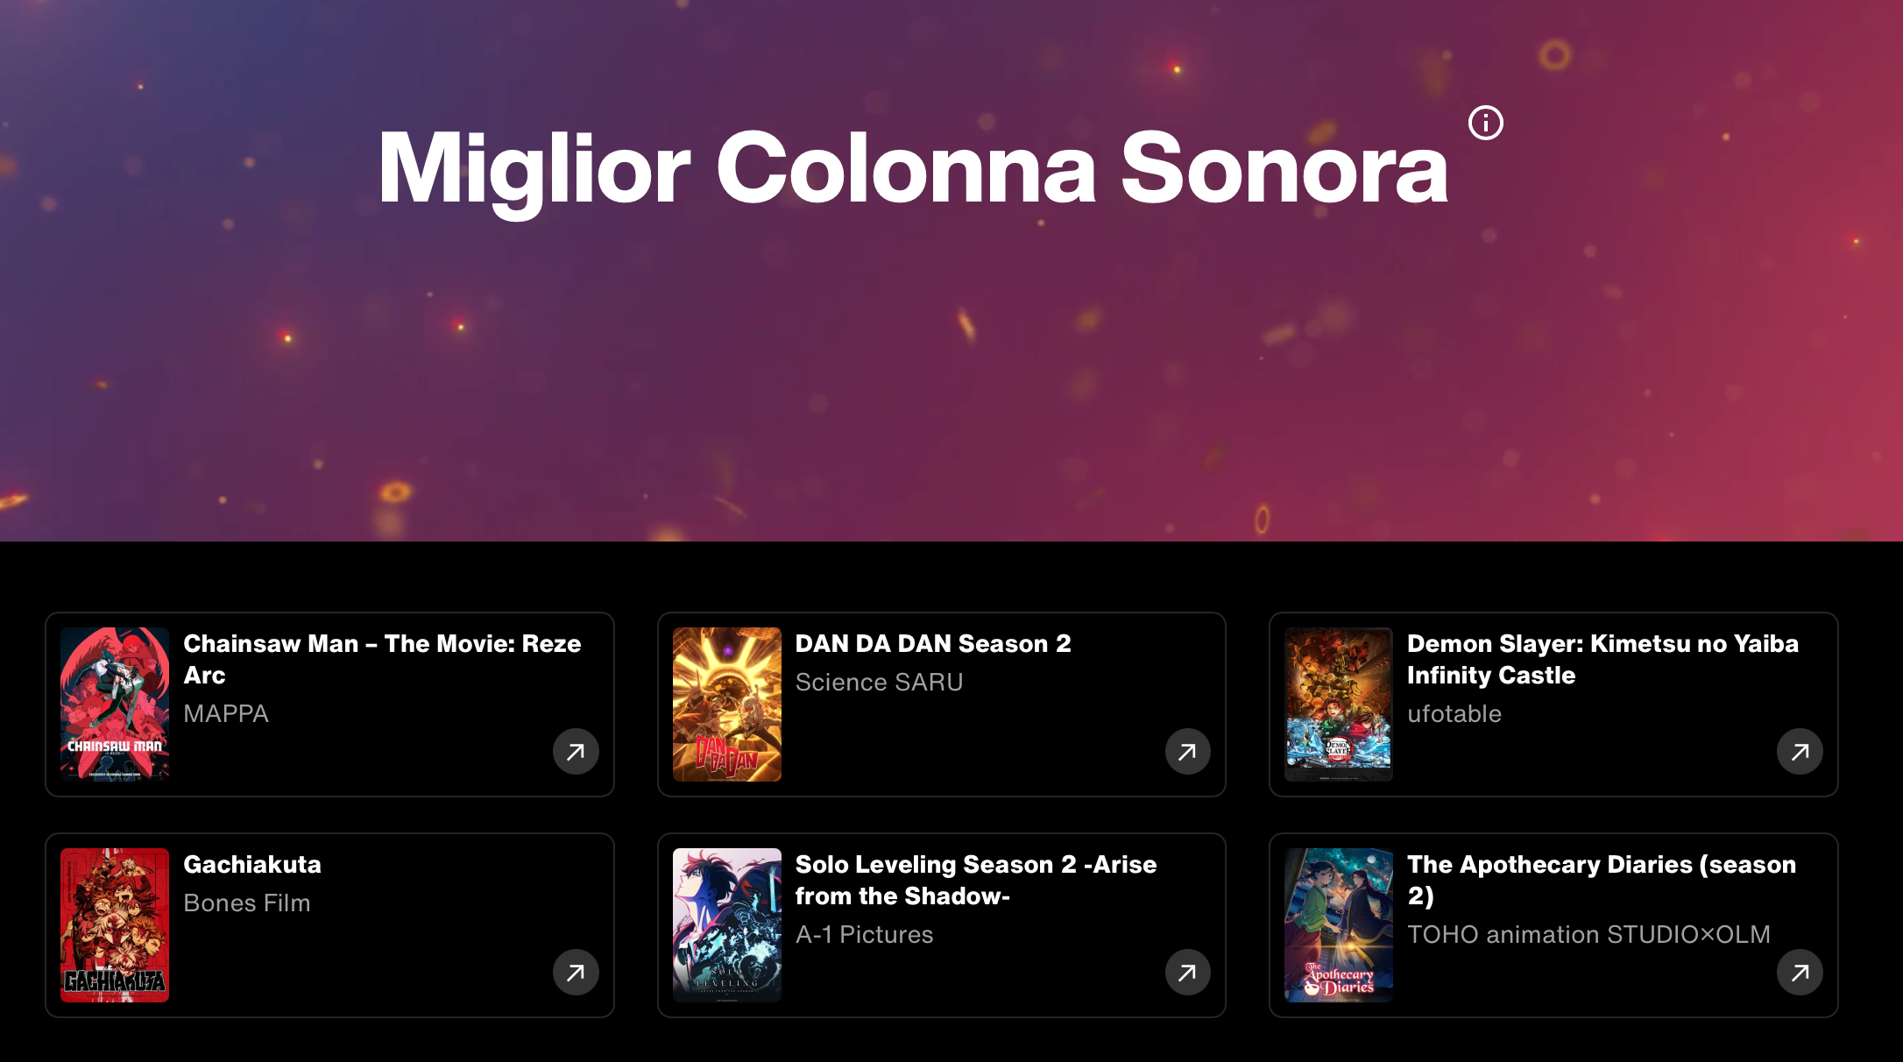This screenshot has width=1903, height=1062.
Task: Click arrow icon on Demon Slayer card
Action: 1800,752
